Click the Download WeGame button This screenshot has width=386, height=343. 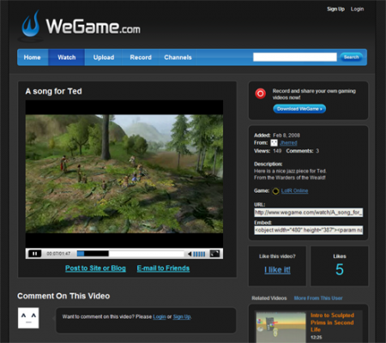pyautogui.click(x=299, y=109)
